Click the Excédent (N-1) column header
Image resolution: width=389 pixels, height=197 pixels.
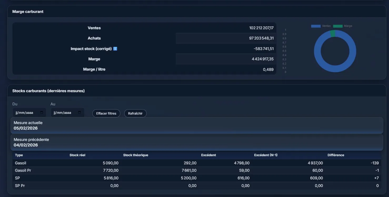266,155
